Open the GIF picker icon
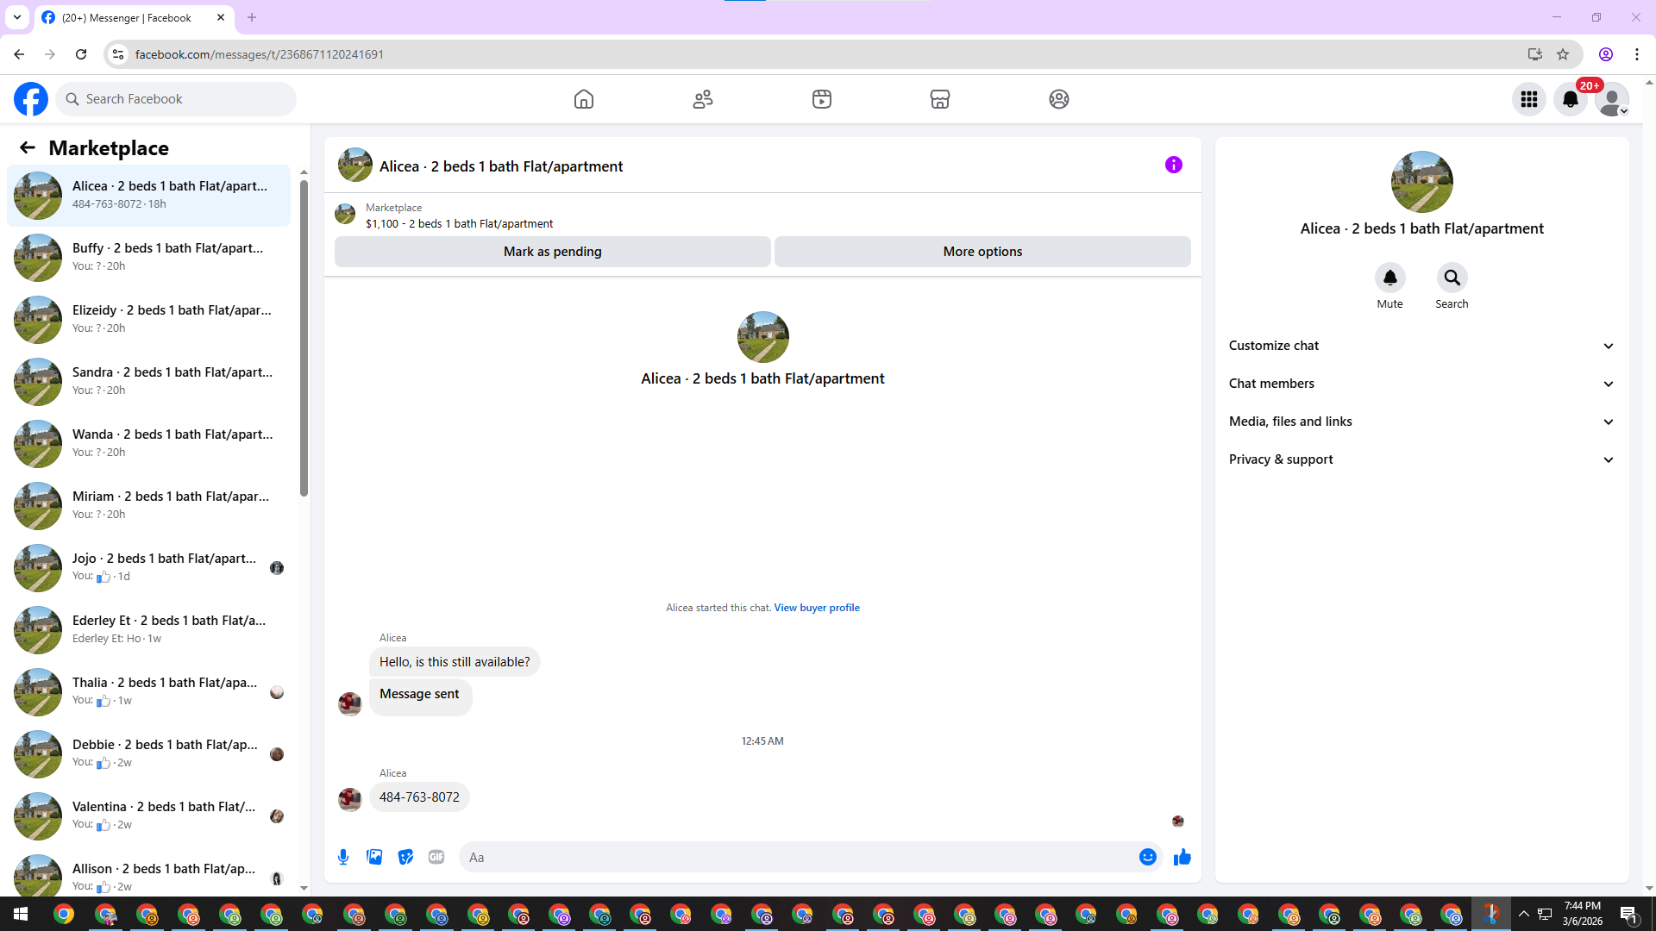 pos(436,857)
